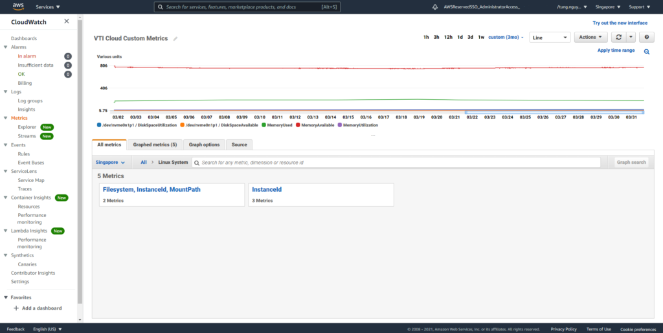The width and height of the screenshot is (663, 333).
Task: Click the Graph search button
Action: [x=631, y=163]
